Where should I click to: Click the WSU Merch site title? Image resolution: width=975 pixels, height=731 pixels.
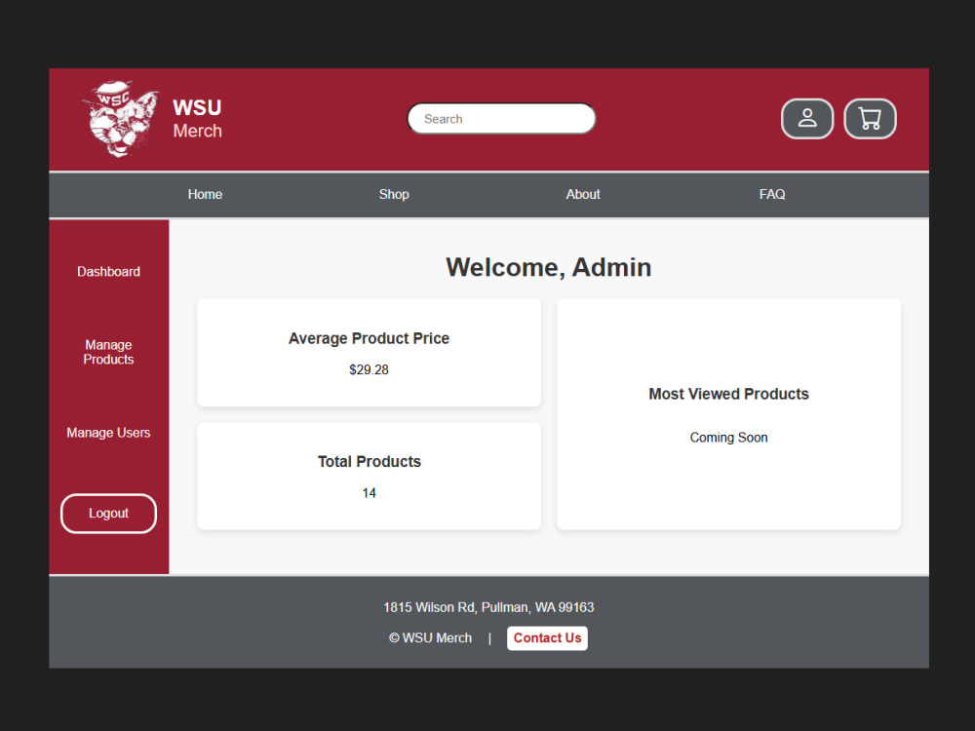point(197,119)
